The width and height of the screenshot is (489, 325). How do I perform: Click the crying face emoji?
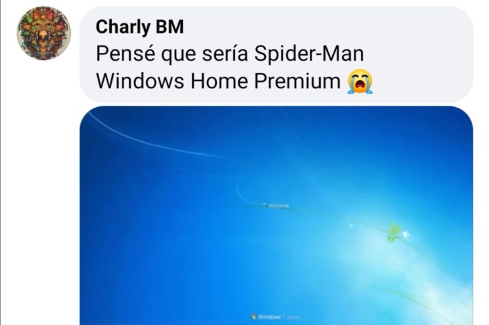[360, 81]
